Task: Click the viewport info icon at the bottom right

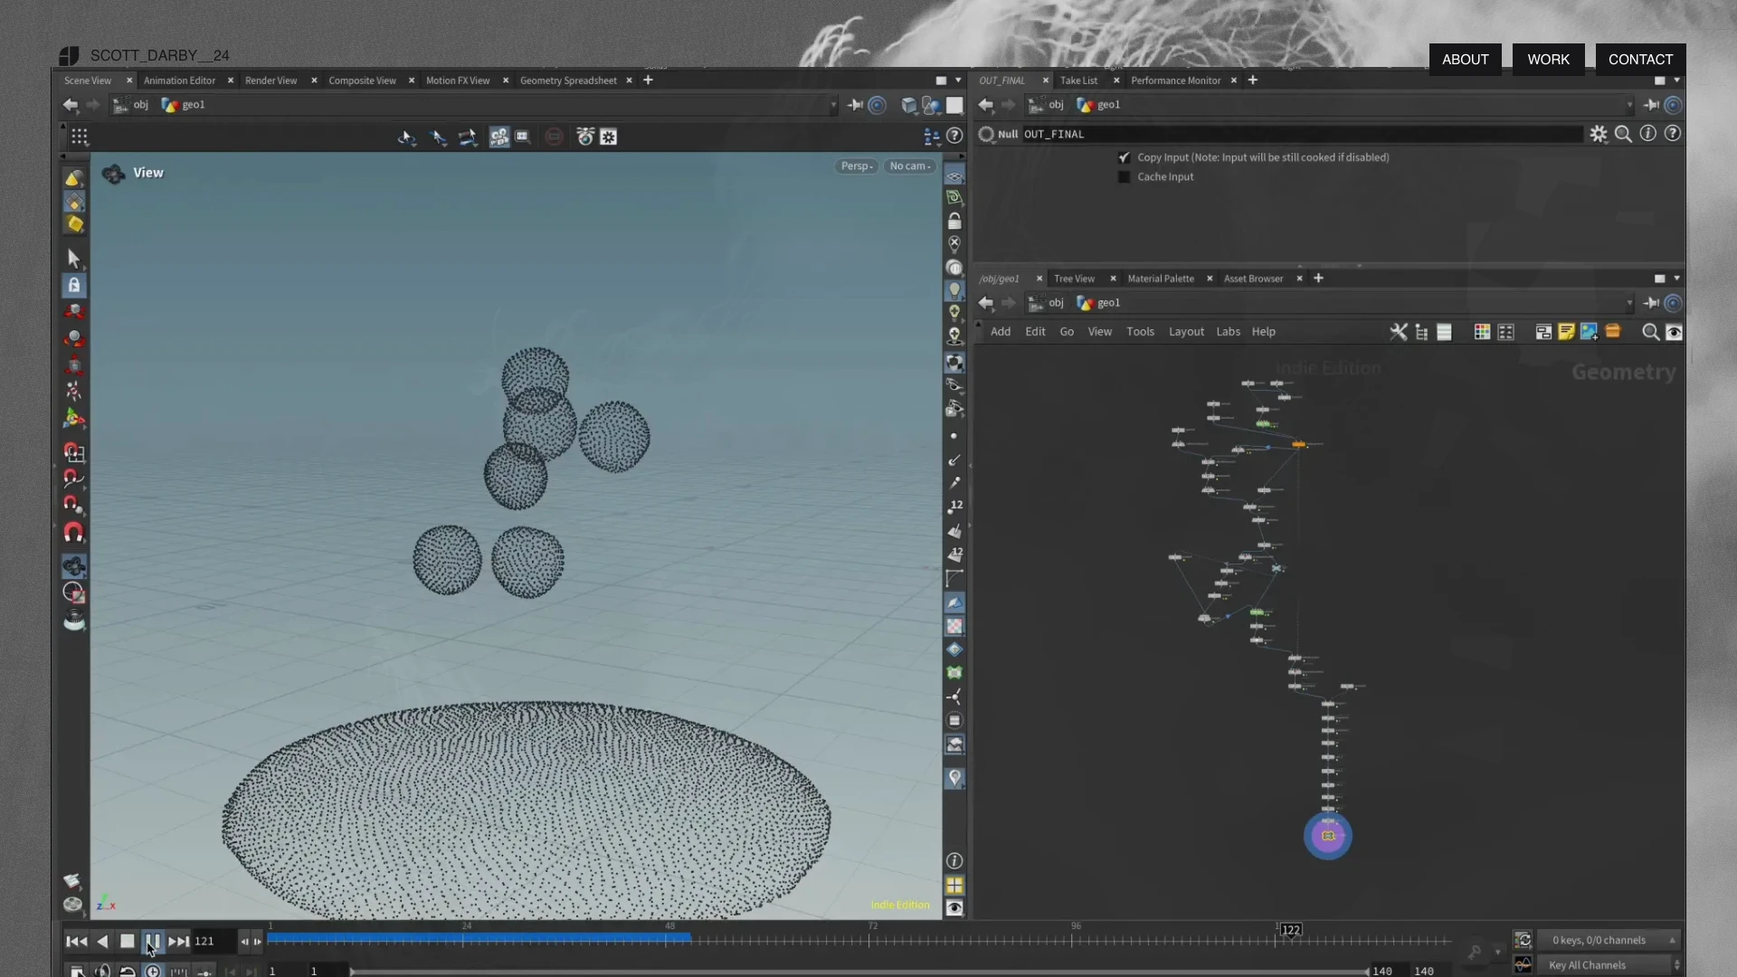Action: click(x=954, y=861)
